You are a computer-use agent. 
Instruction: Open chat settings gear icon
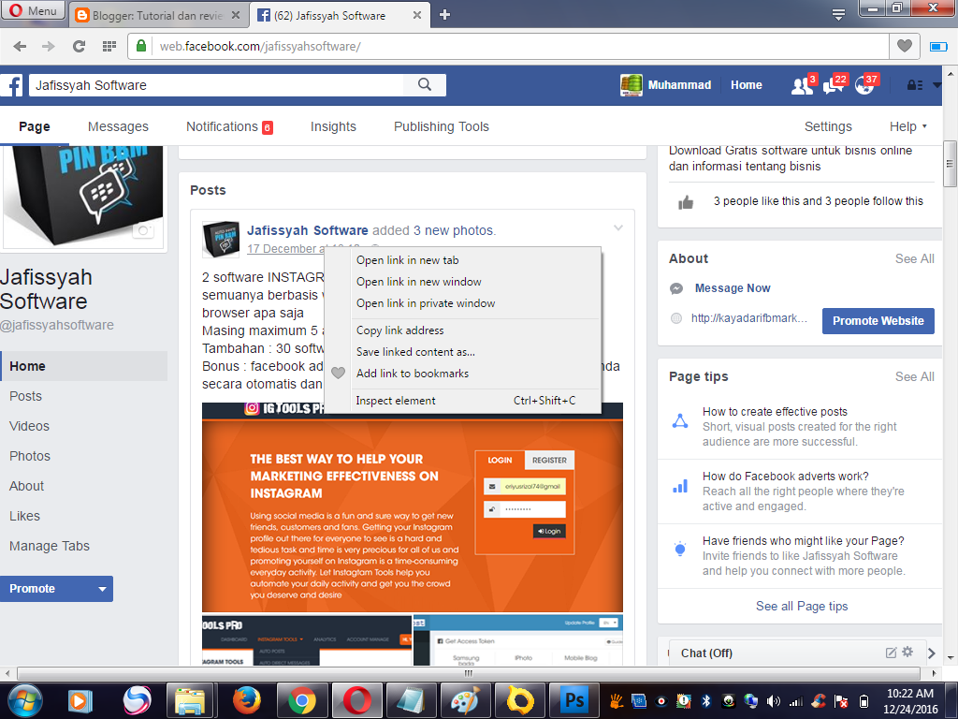coord(907,652)
